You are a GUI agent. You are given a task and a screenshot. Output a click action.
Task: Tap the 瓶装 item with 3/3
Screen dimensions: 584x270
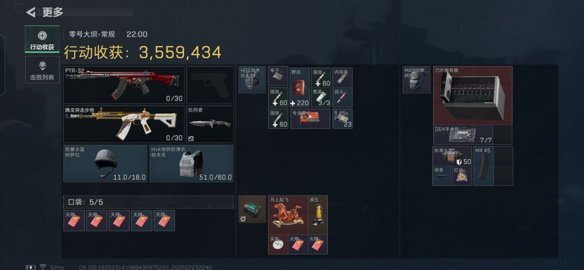point(321,98)
